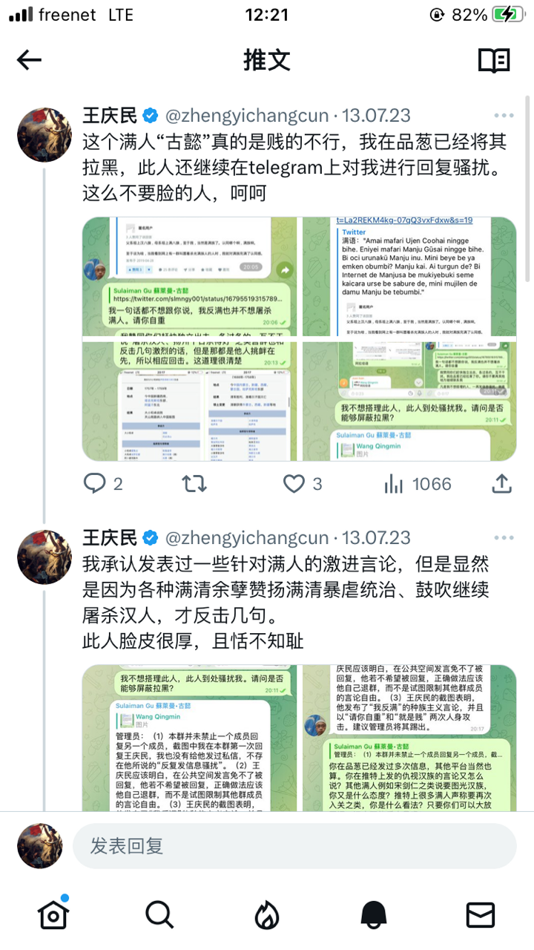Open Notifications bell tab
Viewport: 534px width, 950px height.
pyautogui.click(x=374, y=915)
